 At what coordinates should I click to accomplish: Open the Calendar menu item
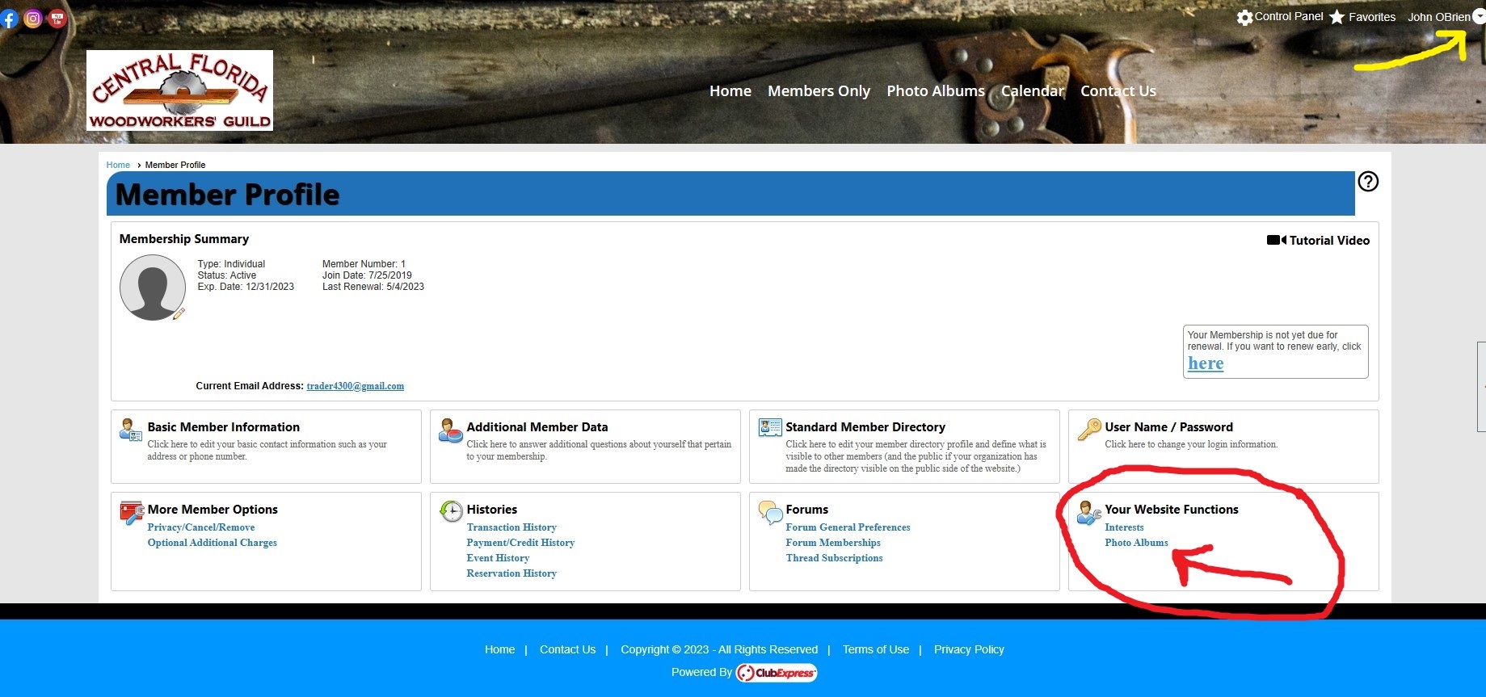(1033, 91)
